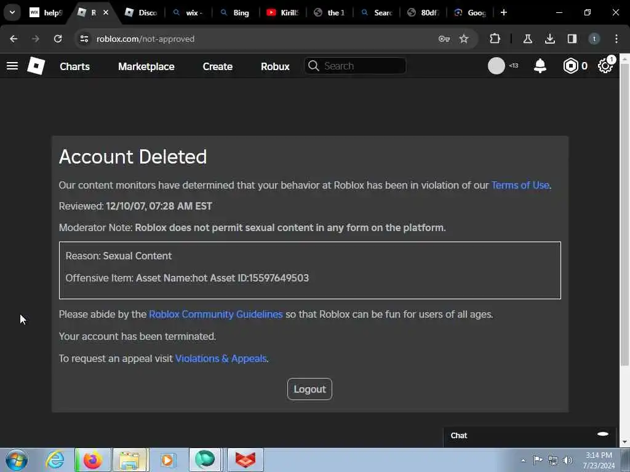Show hidden system tray icons
Viewport: 630px width, 472px height.
coord(523,460)
